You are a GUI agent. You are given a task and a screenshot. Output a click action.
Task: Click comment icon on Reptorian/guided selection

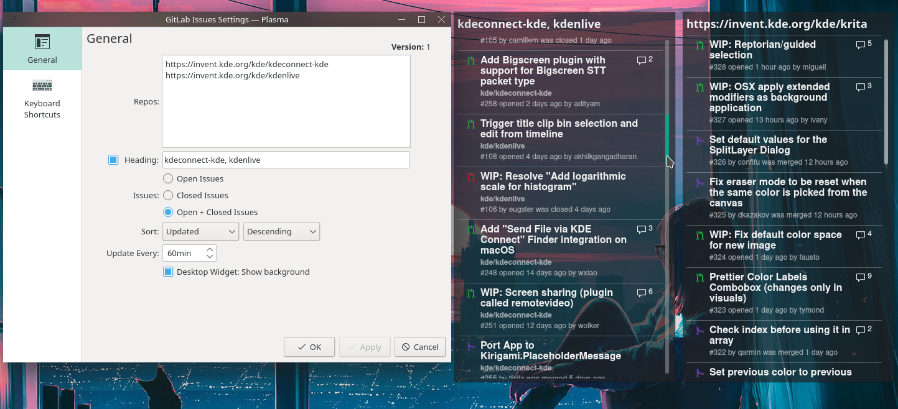(x=860, y=45)
